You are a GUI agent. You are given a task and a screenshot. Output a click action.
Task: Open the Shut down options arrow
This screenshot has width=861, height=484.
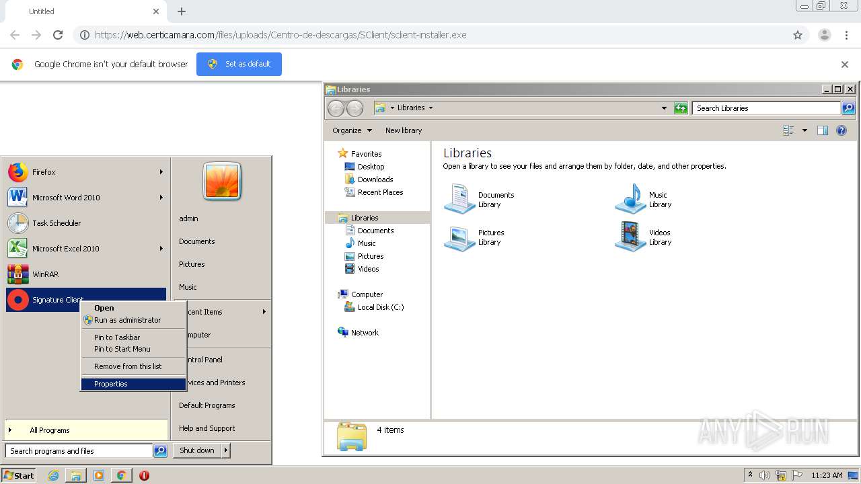(226, 451)
